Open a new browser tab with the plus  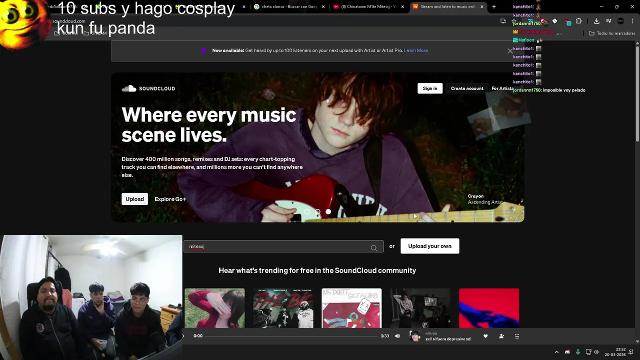coord(494,6)
